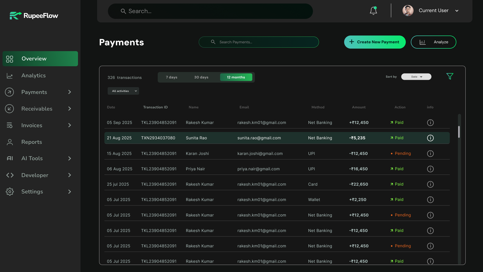The width and height of the screenshot is (483, 272).
Task: Click the Receivables arrow icon in sidebar
Action: coord(9,109)
